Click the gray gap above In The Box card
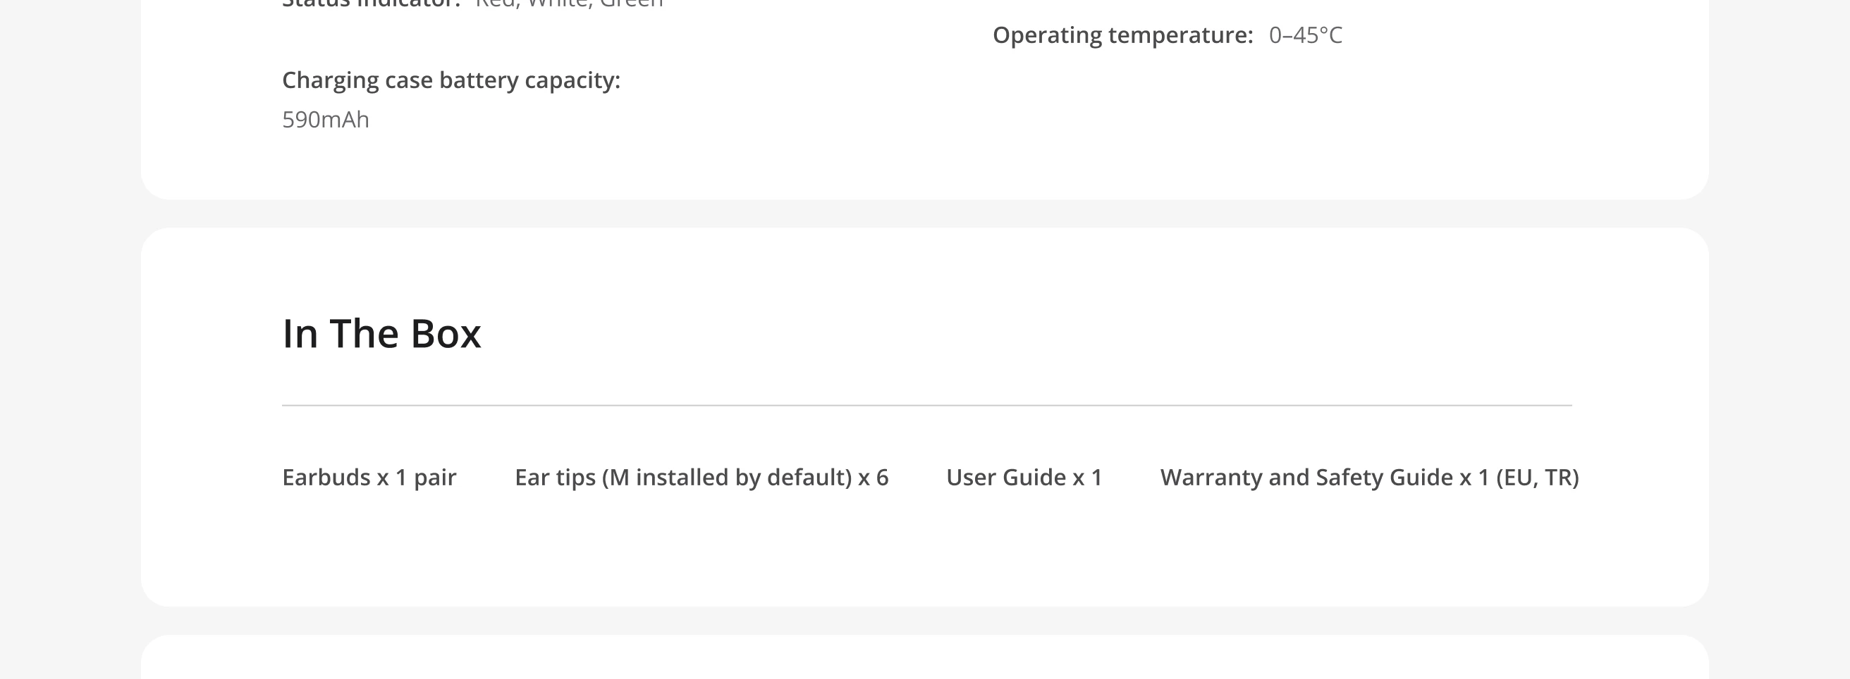Viewport: 1850px width, 679px height. coord(925,214)
